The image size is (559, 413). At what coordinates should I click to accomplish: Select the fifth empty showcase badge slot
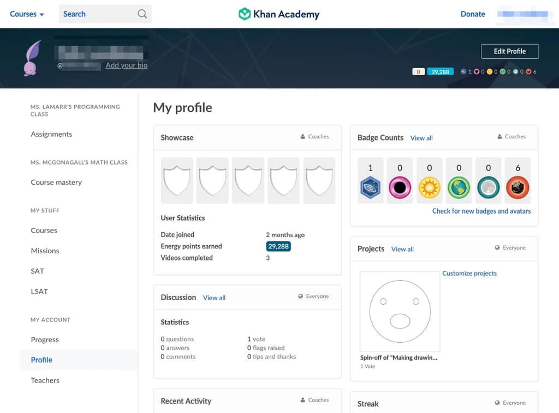[x=319, y=181]
